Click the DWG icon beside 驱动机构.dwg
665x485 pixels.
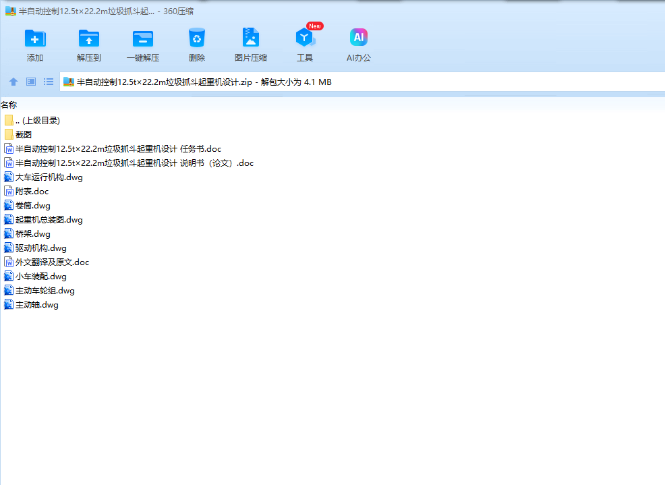pos(9,248)
